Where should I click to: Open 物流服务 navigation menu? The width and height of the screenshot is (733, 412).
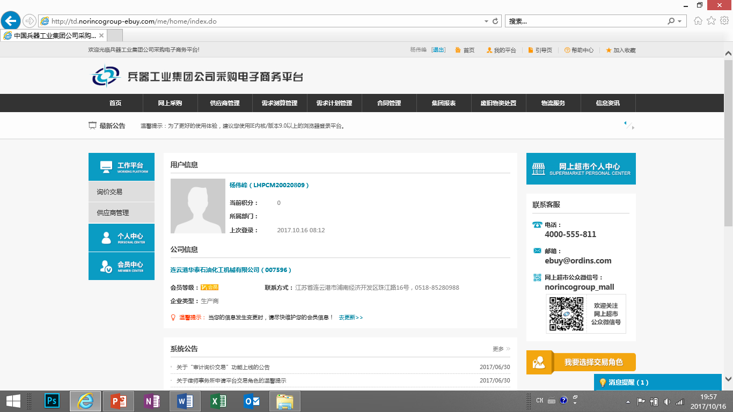coord(553,103)
